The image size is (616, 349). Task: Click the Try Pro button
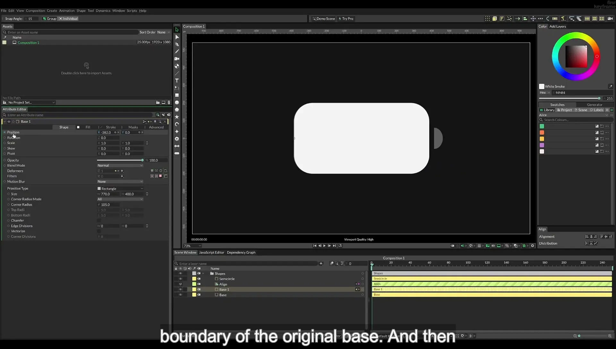(x=346, y=19)
